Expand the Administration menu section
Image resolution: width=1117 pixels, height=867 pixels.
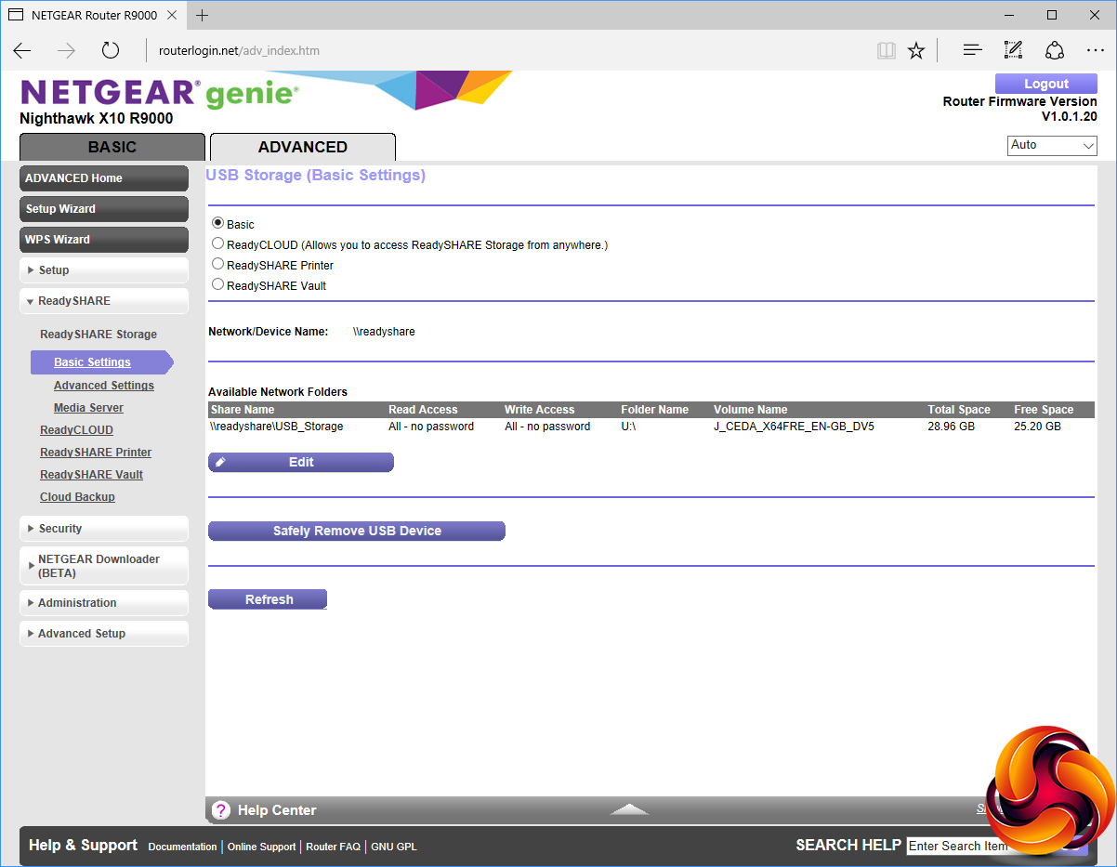104,603
